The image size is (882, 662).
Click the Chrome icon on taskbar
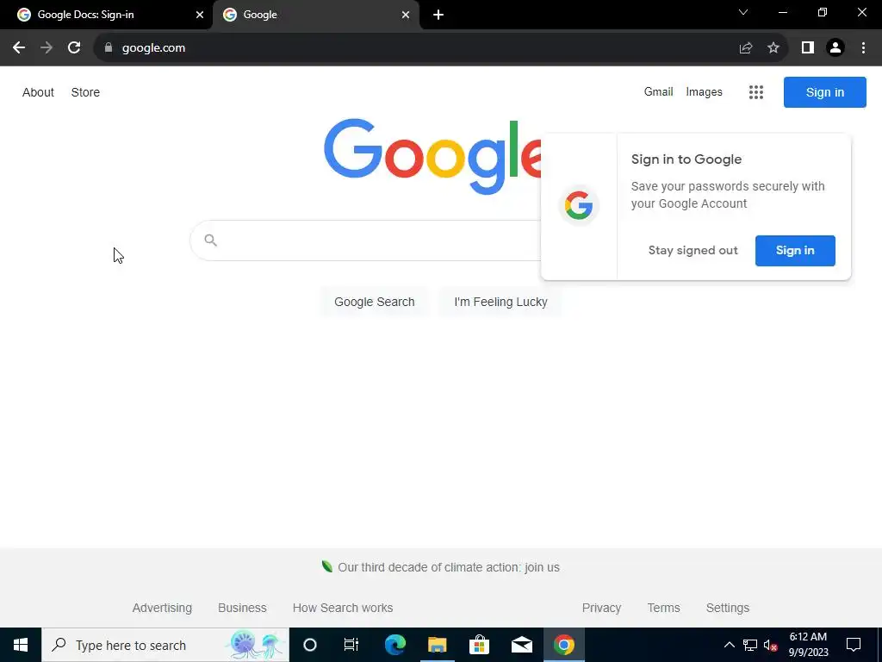(x=563, y=645)
